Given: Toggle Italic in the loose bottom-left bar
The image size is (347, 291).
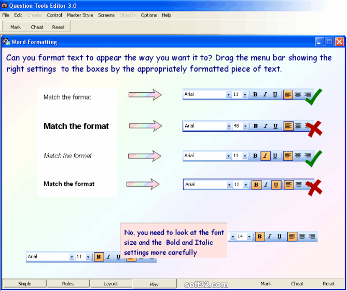Looking at the screenshot, I should [x=108, y=257].
